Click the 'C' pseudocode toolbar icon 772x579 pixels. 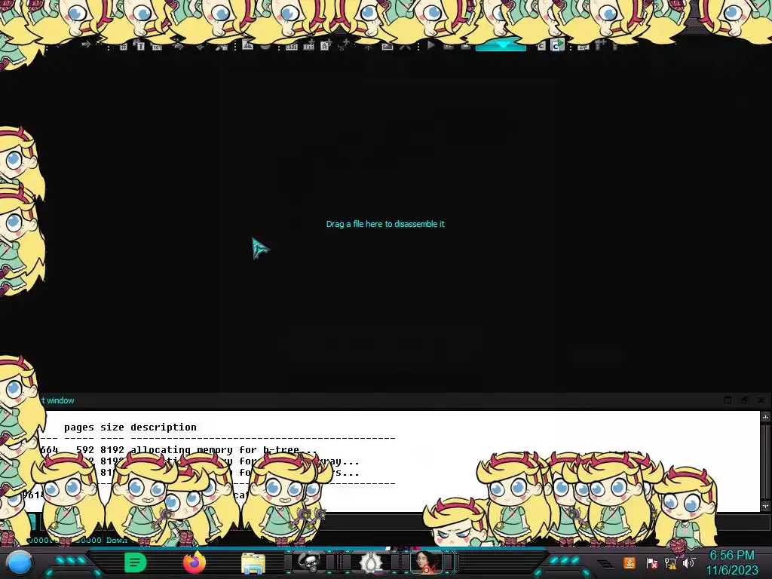coord(541,46)
